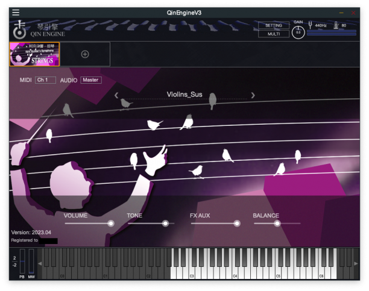Viewport: 369px width, 291px height.
Task: Click the TONE slider handle
Action: [165, 224]
